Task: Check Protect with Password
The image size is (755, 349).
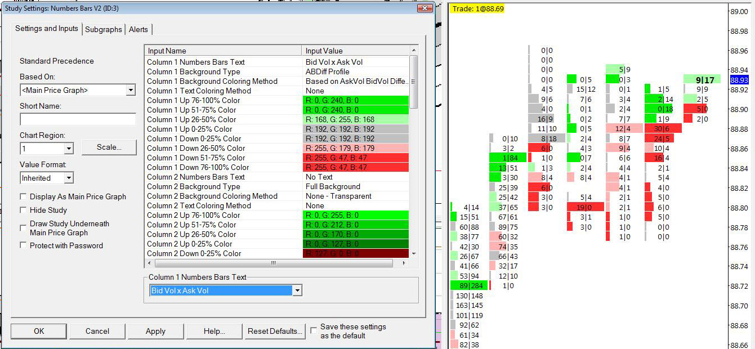Action: (x=23, y=245)
